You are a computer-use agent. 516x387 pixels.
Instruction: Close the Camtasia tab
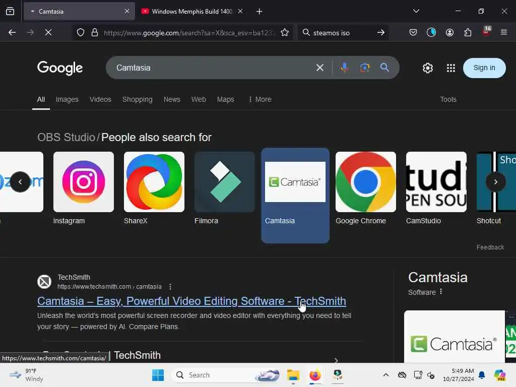click(x=126, y=11)
